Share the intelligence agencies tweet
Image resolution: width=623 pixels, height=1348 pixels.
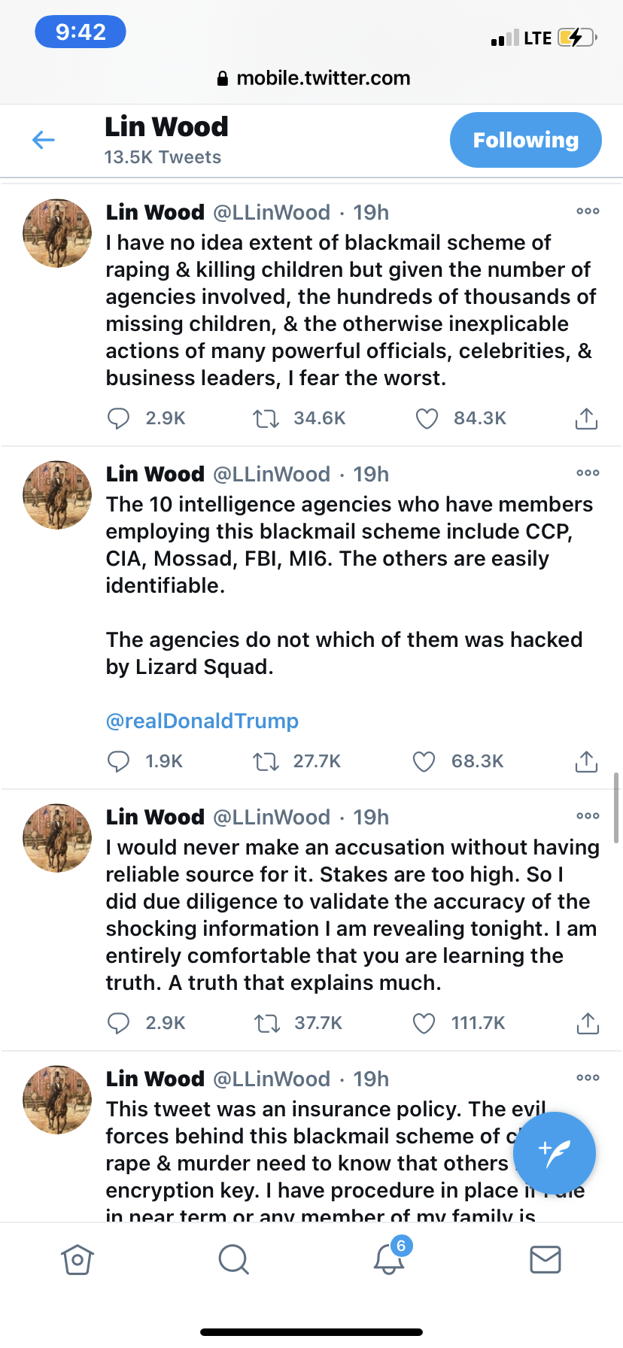586,761
